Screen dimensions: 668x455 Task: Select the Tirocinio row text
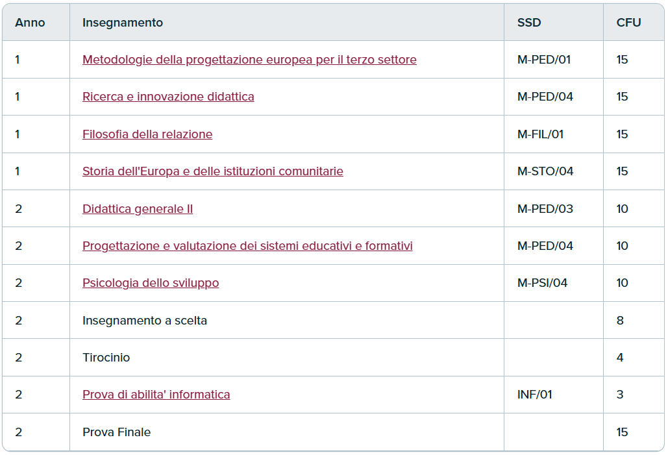point(106,358)
